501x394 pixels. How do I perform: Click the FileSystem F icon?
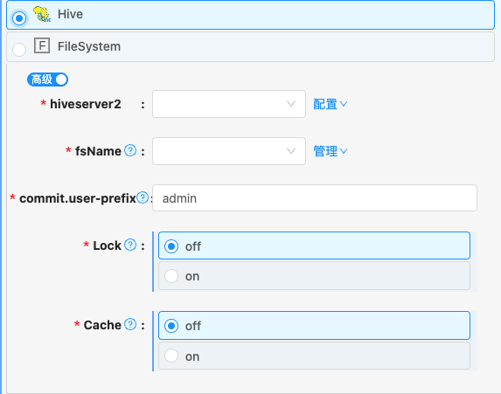(x=42, y=45)
